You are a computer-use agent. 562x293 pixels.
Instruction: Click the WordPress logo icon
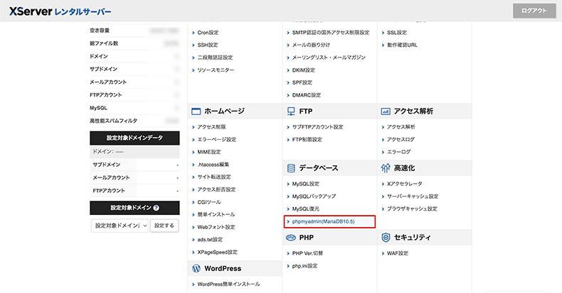pos(196,268)
